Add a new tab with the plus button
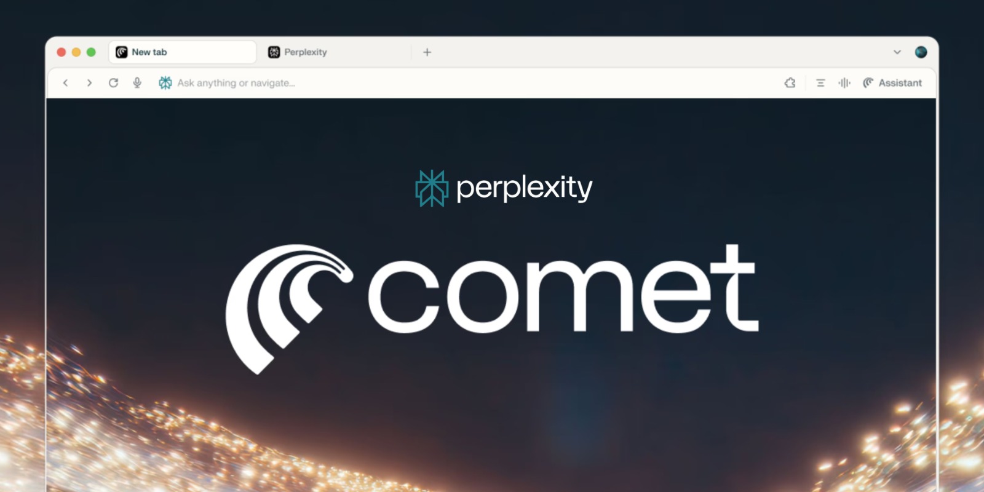The image size is (984, 492). click(427, 52)
